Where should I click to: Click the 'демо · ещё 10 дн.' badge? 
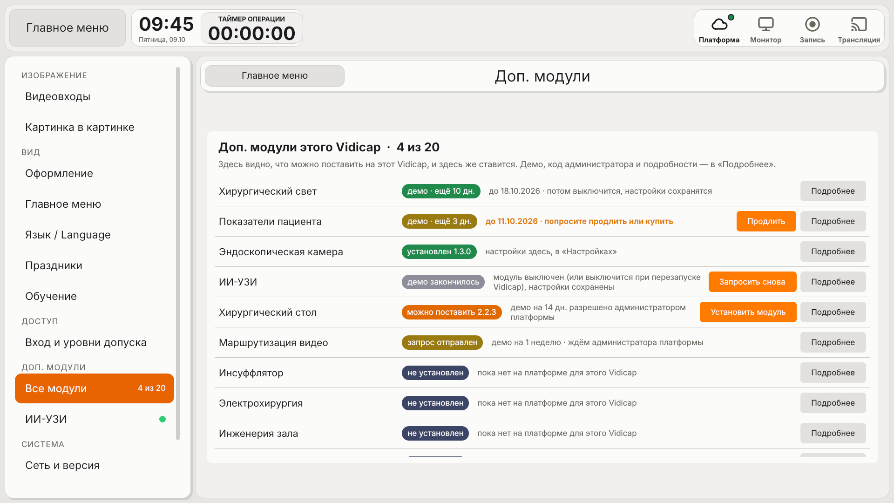click(x=441, y=191)
